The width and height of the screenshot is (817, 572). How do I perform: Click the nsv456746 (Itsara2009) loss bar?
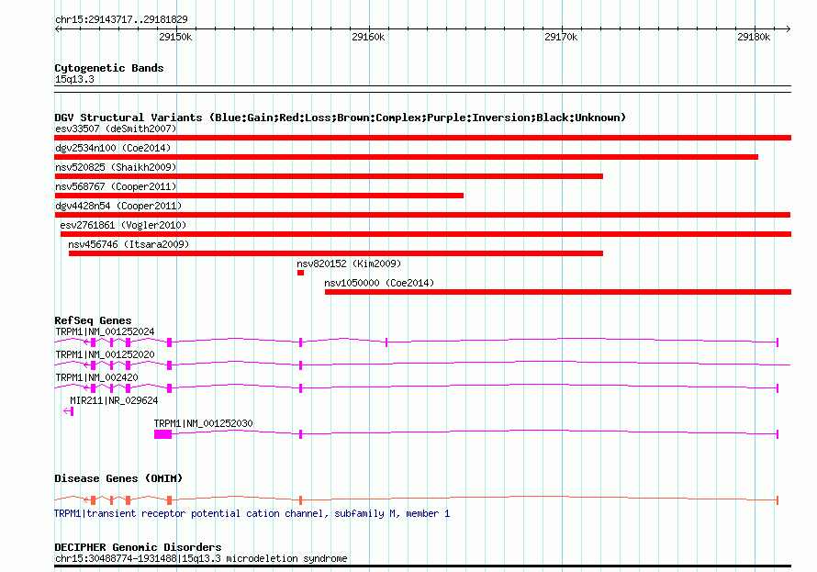coord(336,253)
